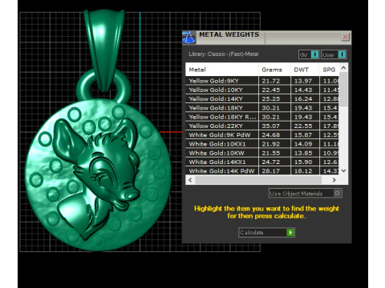Click the 14.09 DWT value
Screen dimensions: 385x288
click(x=303, y=144)
